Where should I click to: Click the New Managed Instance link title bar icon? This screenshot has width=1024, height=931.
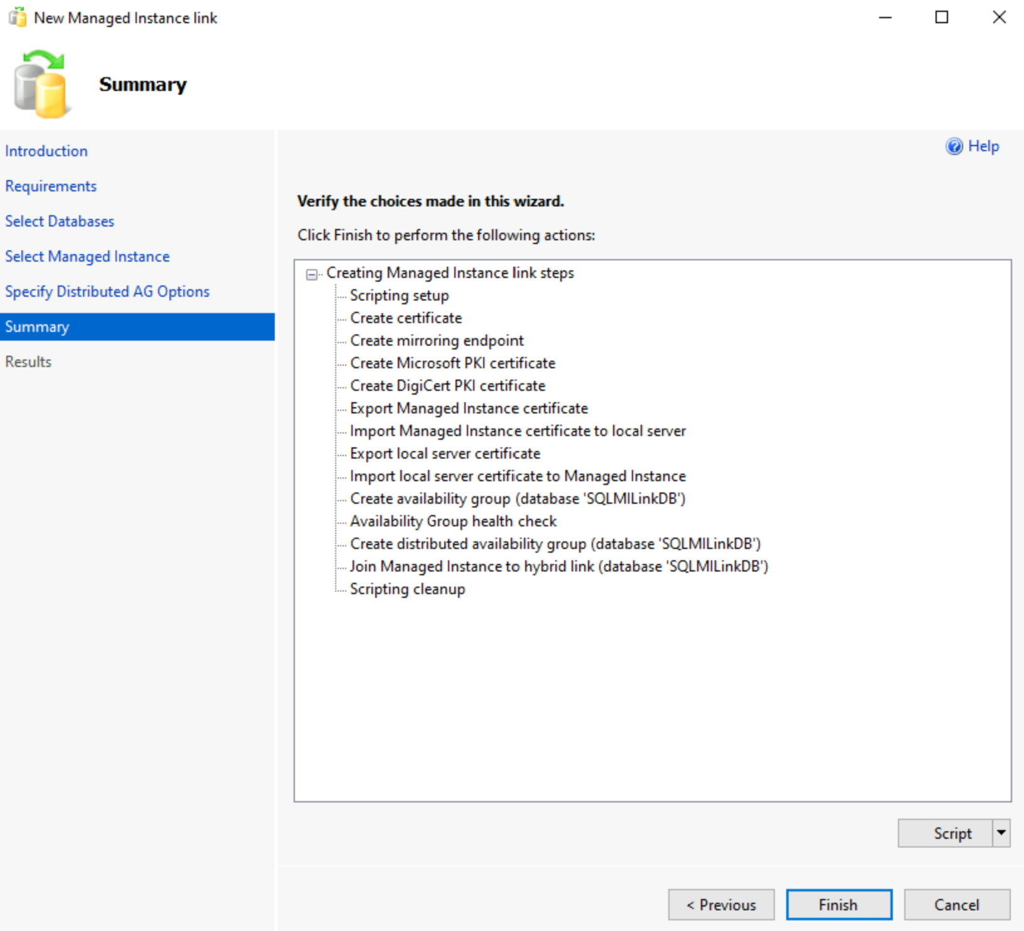(18, 18)
